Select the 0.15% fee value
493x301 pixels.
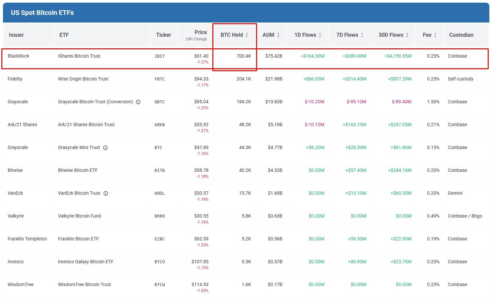pos(433,147)
